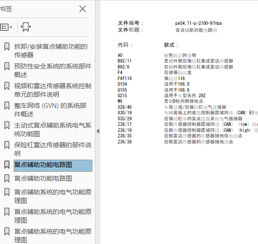This screenshot has height=244, width=258.
Task: Click code A0 in the list
Action: pos(120,55)
